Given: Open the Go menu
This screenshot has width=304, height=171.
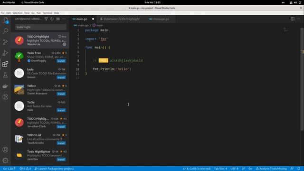Looking at the screenshot, I should pyautogui.click(x=33, y=13).
